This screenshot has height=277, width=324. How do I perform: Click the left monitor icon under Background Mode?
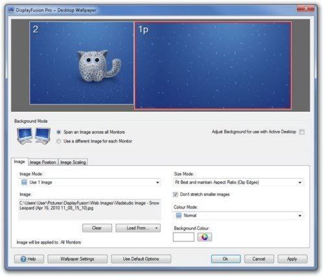pyautogui.click(x=25, y=135)
